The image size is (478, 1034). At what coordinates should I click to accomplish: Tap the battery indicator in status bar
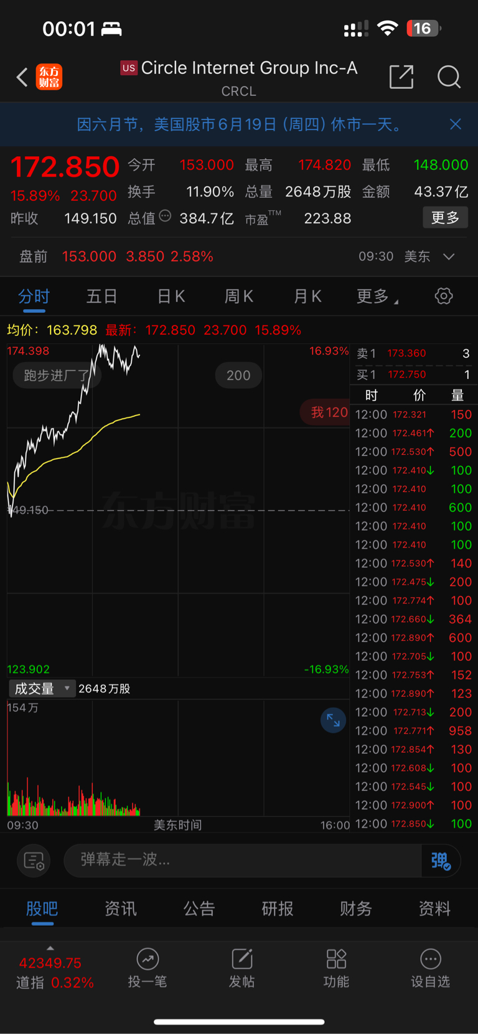423,29
